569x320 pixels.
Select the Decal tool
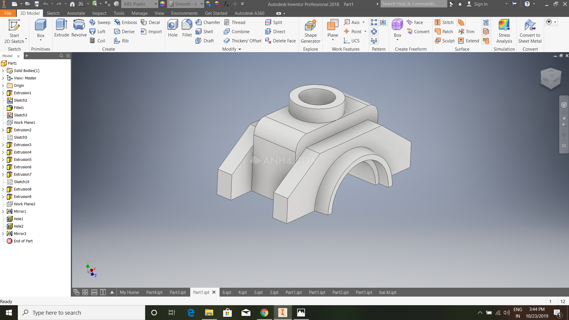[x=151, y=23]
